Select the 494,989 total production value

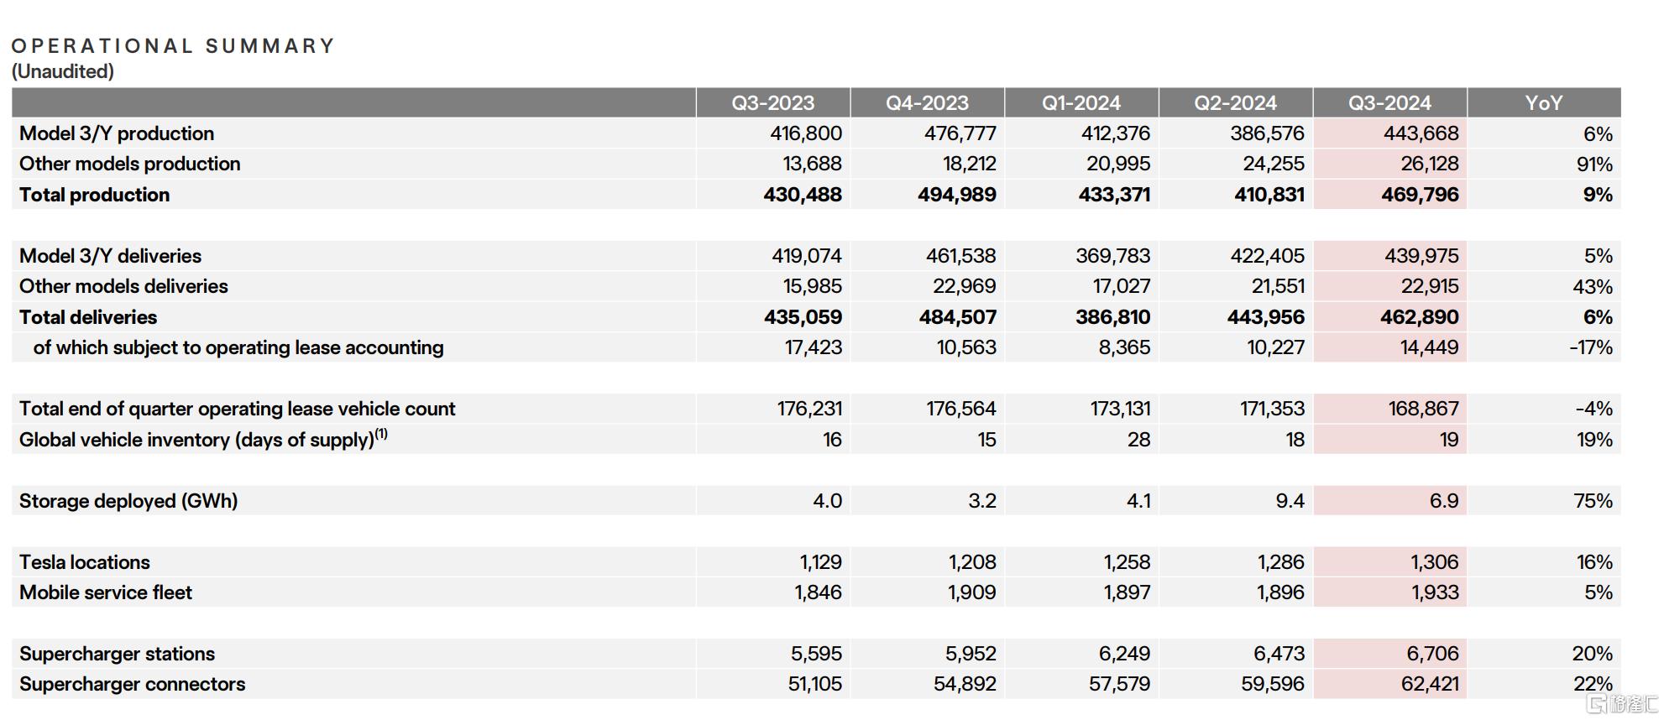pyautogui.click(x=956, y=195)
